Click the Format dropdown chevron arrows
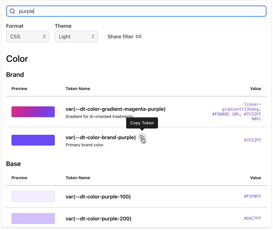273x230 pixels. 44,36
